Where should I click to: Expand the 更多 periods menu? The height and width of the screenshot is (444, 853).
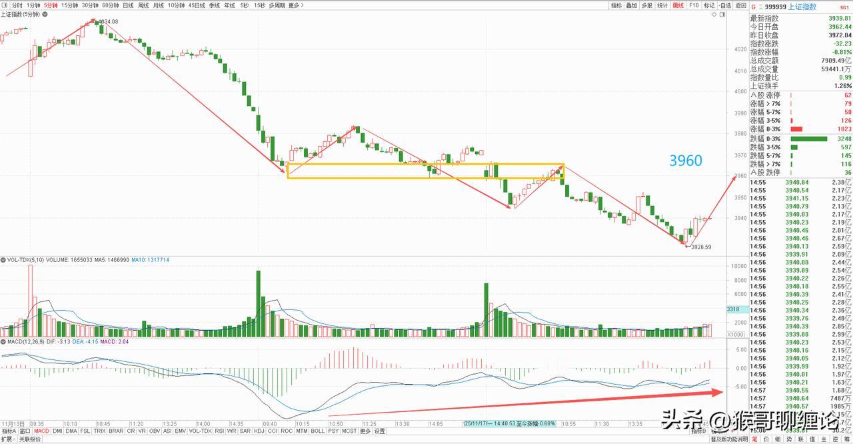click(296, 5)
